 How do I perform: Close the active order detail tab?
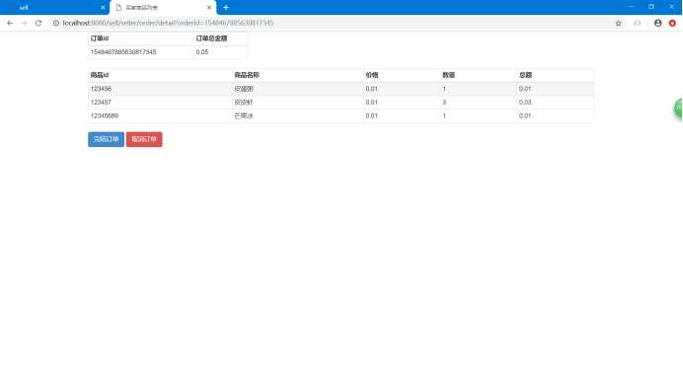pyautogui.click(x=209, y=7)
